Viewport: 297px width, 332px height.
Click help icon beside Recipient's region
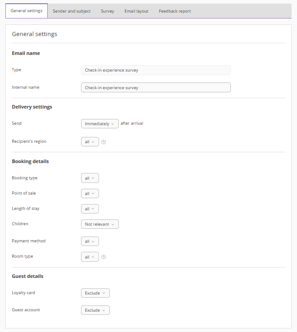tap(103, 142)
